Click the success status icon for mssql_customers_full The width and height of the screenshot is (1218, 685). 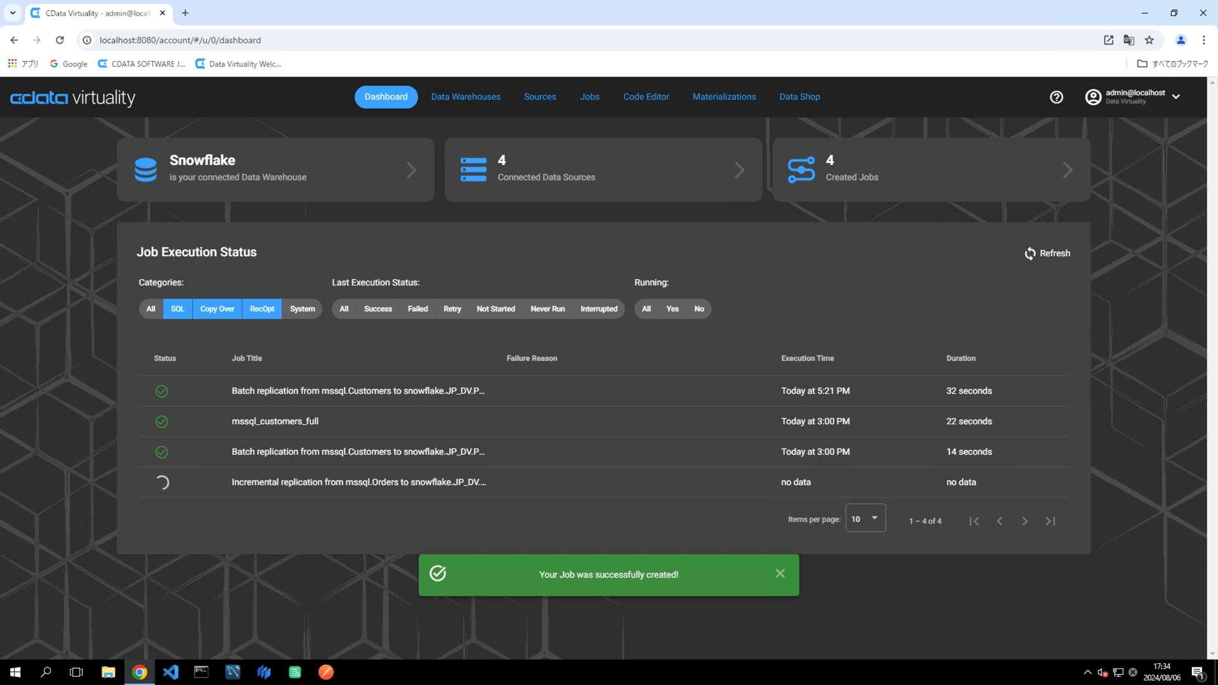[x=162, y=422]
